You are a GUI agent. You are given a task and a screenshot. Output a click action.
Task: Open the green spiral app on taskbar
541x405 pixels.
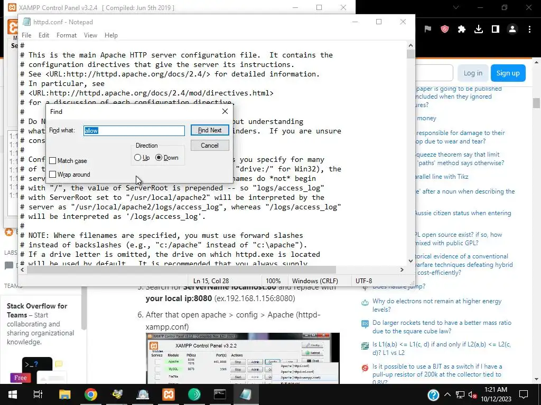(194, 394)
